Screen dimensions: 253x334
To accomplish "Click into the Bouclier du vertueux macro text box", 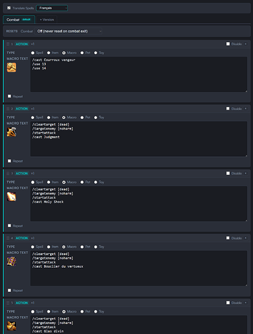I will (139, 269).
